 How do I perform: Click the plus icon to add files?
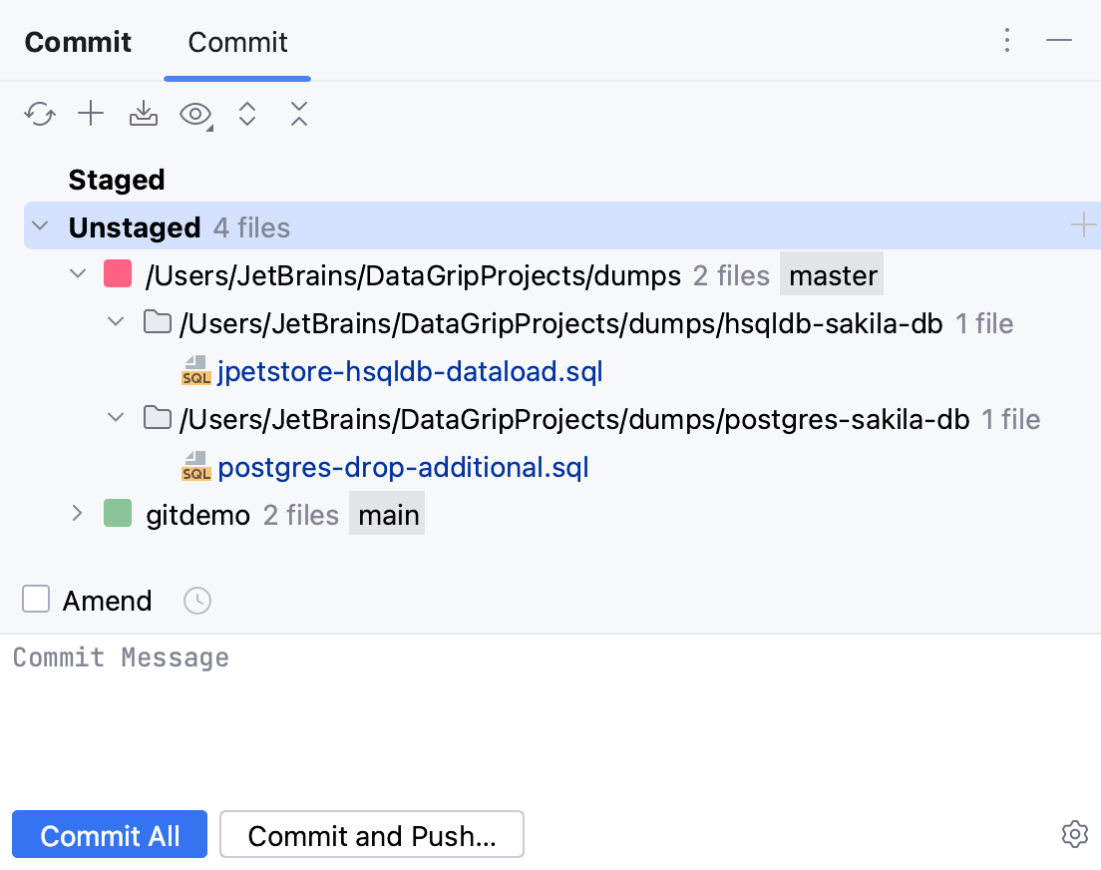coord(91,114)
